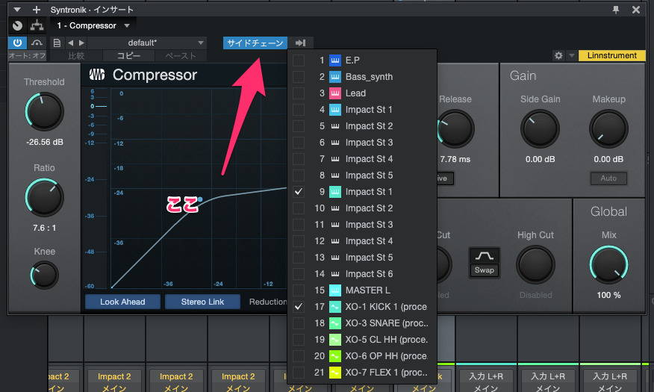Click the plus icon to add insert
The image size is (654, 392).
36,10
